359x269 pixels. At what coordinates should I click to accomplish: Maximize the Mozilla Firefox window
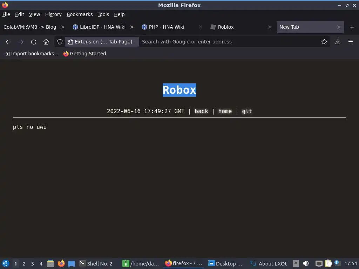tap(347, 5)
